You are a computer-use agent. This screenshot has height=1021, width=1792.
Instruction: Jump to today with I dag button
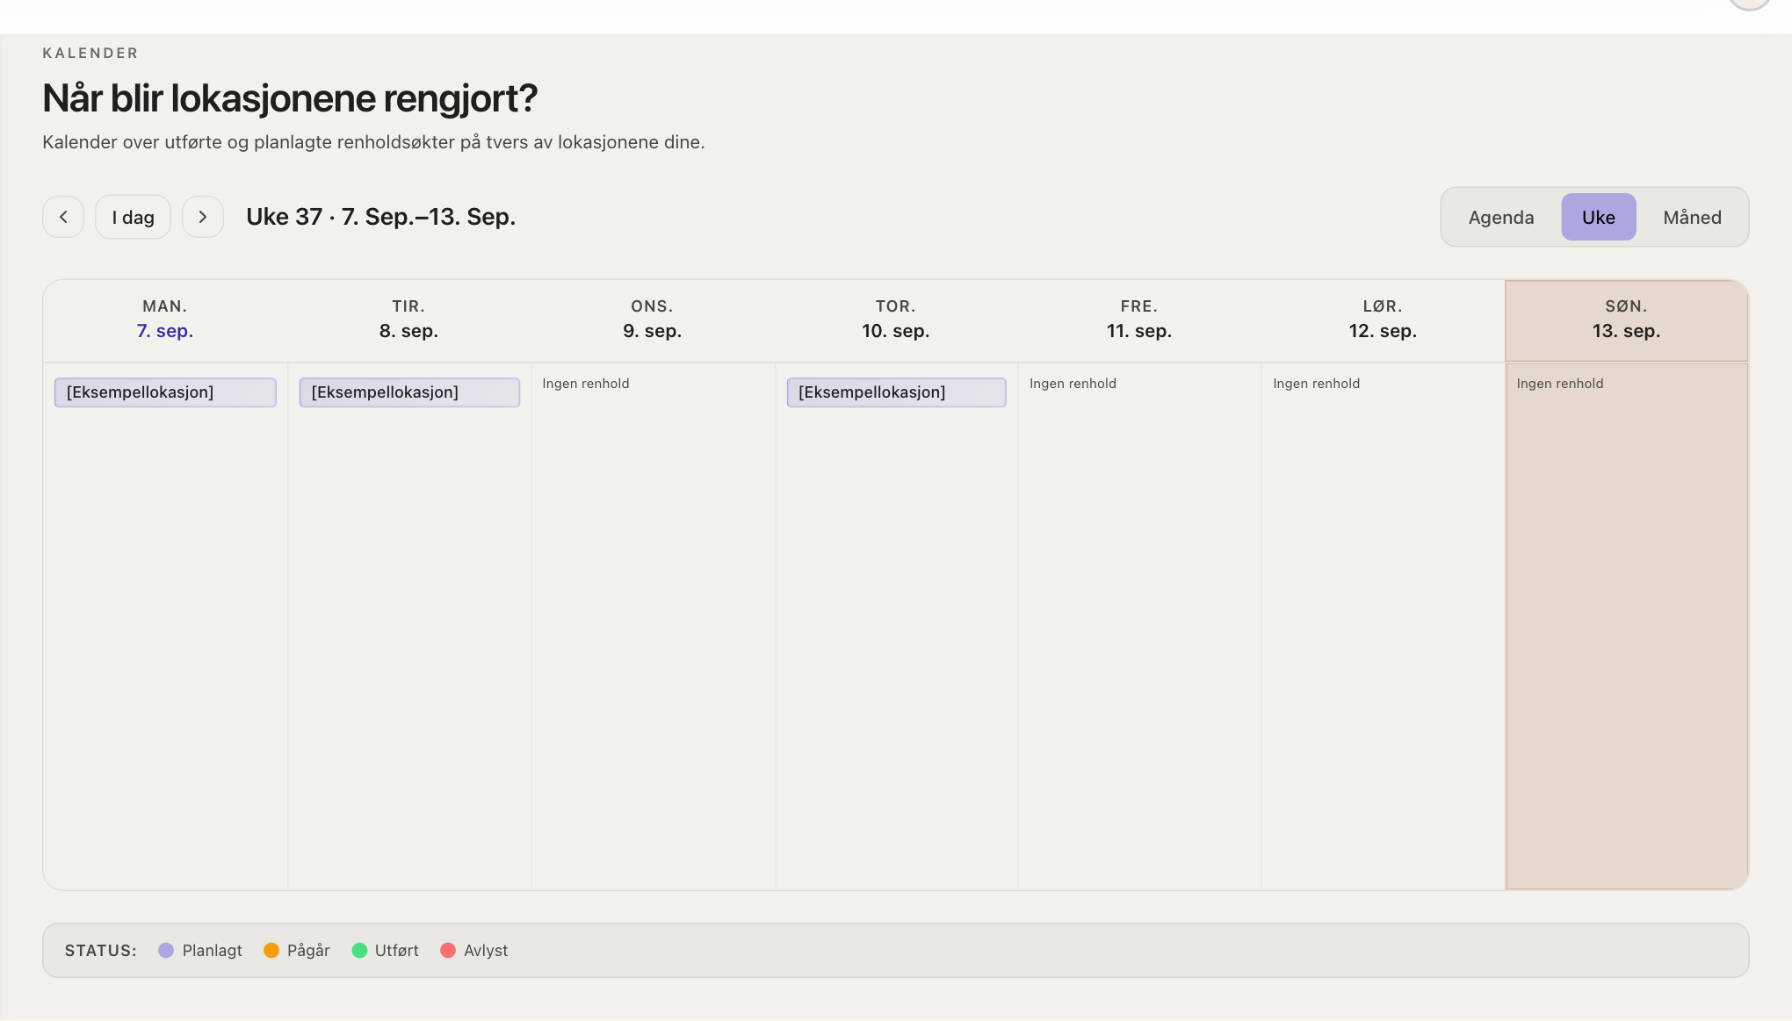(133, 217)
